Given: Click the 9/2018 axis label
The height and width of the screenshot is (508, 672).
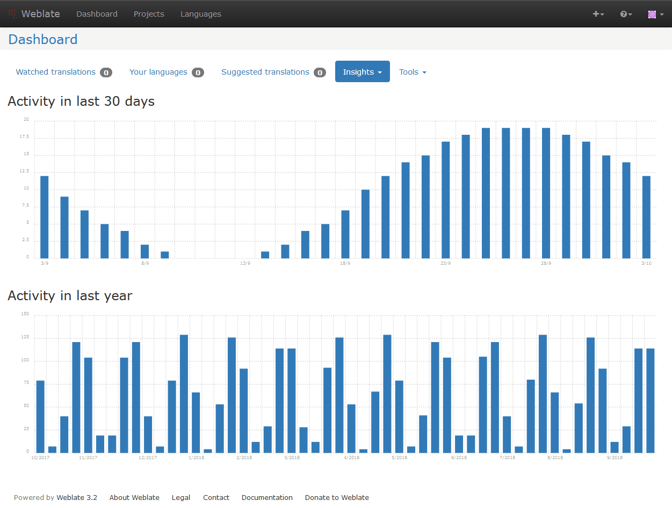Looking at the screenshot, I should [x=615, y=458].
